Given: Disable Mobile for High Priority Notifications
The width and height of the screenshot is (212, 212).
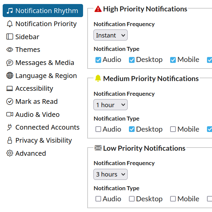Looking at the screenshot, I should point(173,60).
